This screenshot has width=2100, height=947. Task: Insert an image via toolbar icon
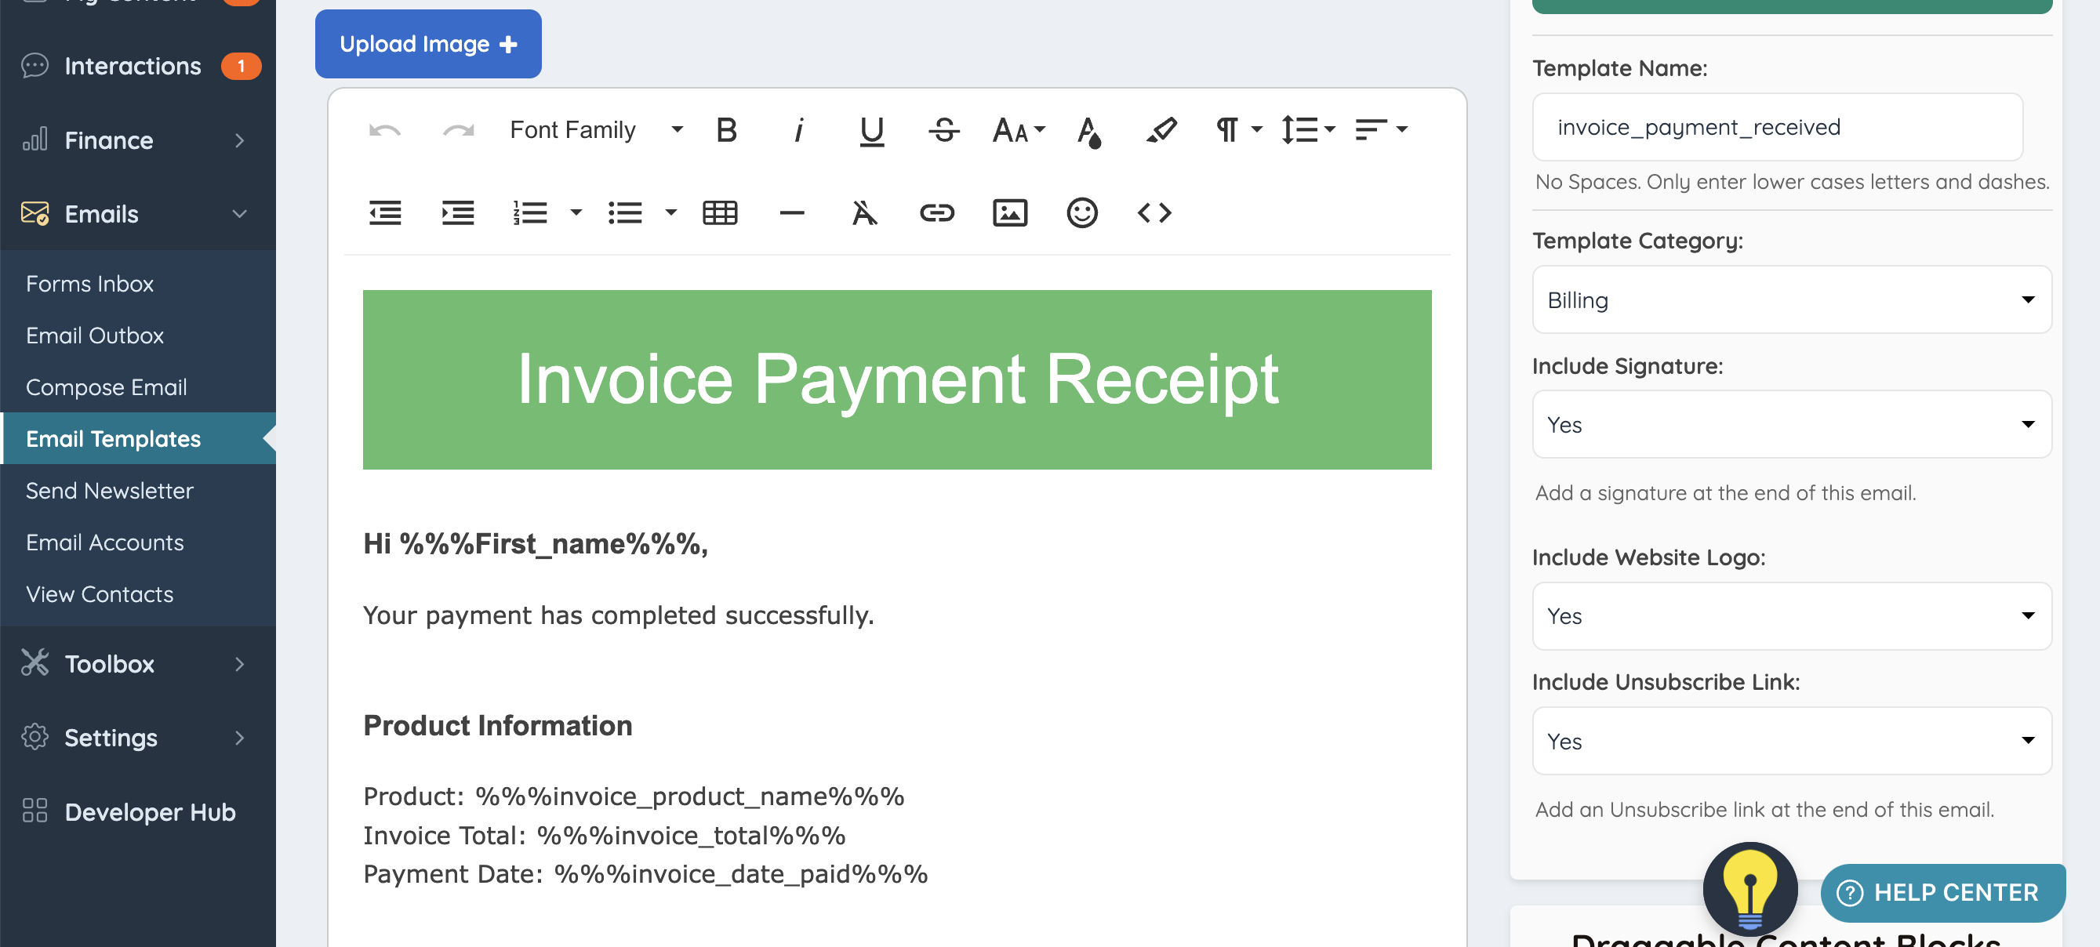pyautogui.click(x=1009, y=213)
